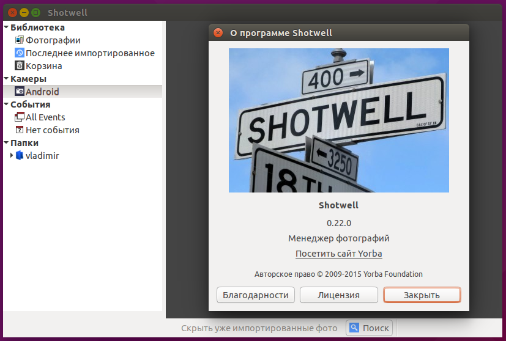506x341 pixels.
Task: Select the vladimir folder entry
Action: [83, 155]
